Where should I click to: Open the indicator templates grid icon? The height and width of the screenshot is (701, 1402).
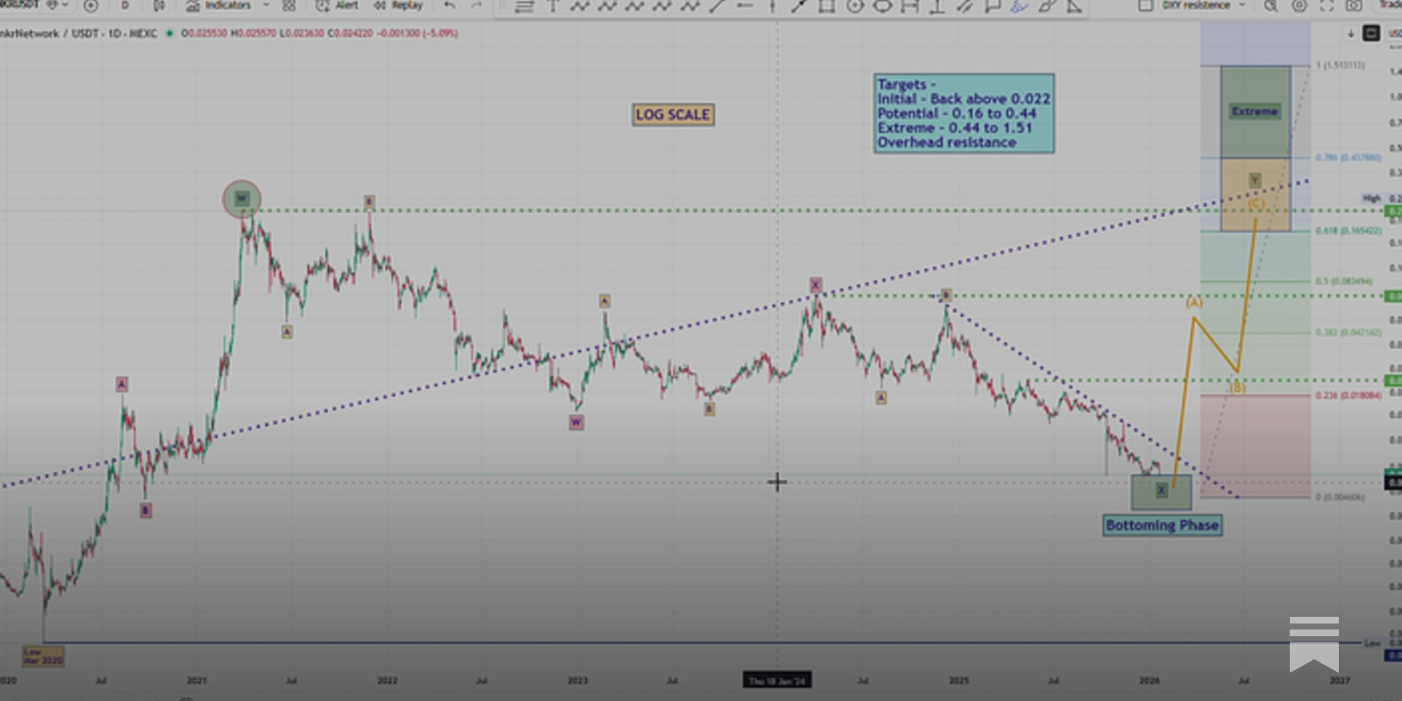289,5
